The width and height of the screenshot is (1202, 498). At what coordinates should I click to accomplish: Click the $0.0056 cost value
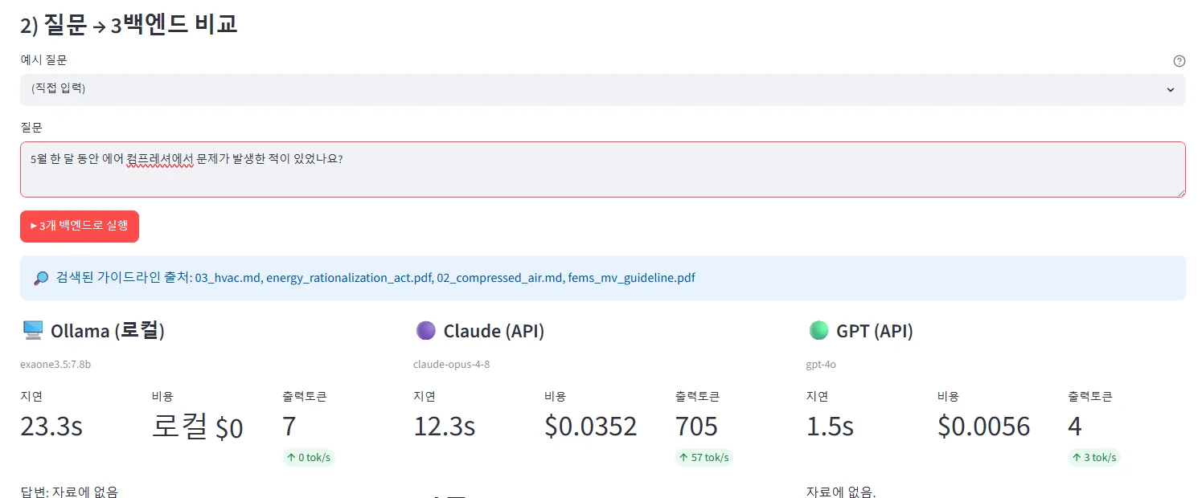pos(984,427)
